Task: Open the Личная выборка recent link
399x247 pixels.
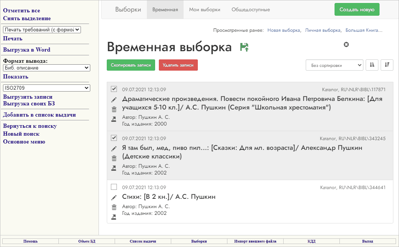Action: coord(323,30)
